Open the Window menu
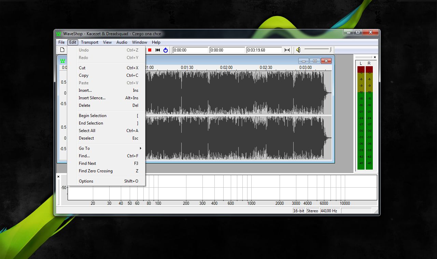 pyautogui.click(x=140, y=42)
